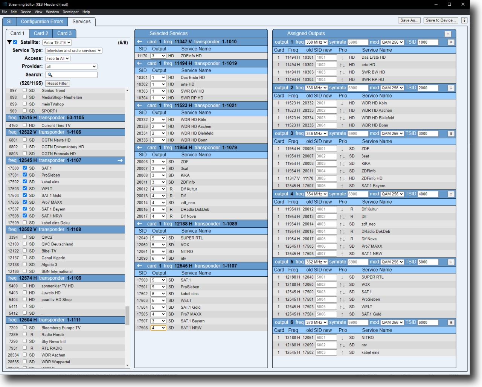482x387 pixels.
Task: Click the info icon next to Save to Device
Action: click(464, 20)
